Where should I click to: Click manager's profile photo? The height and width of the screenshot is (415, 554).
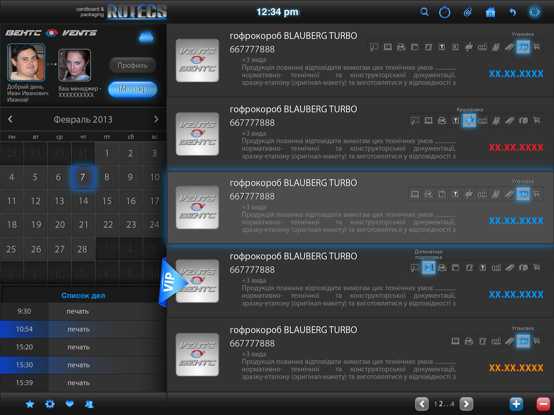(75, 65)
